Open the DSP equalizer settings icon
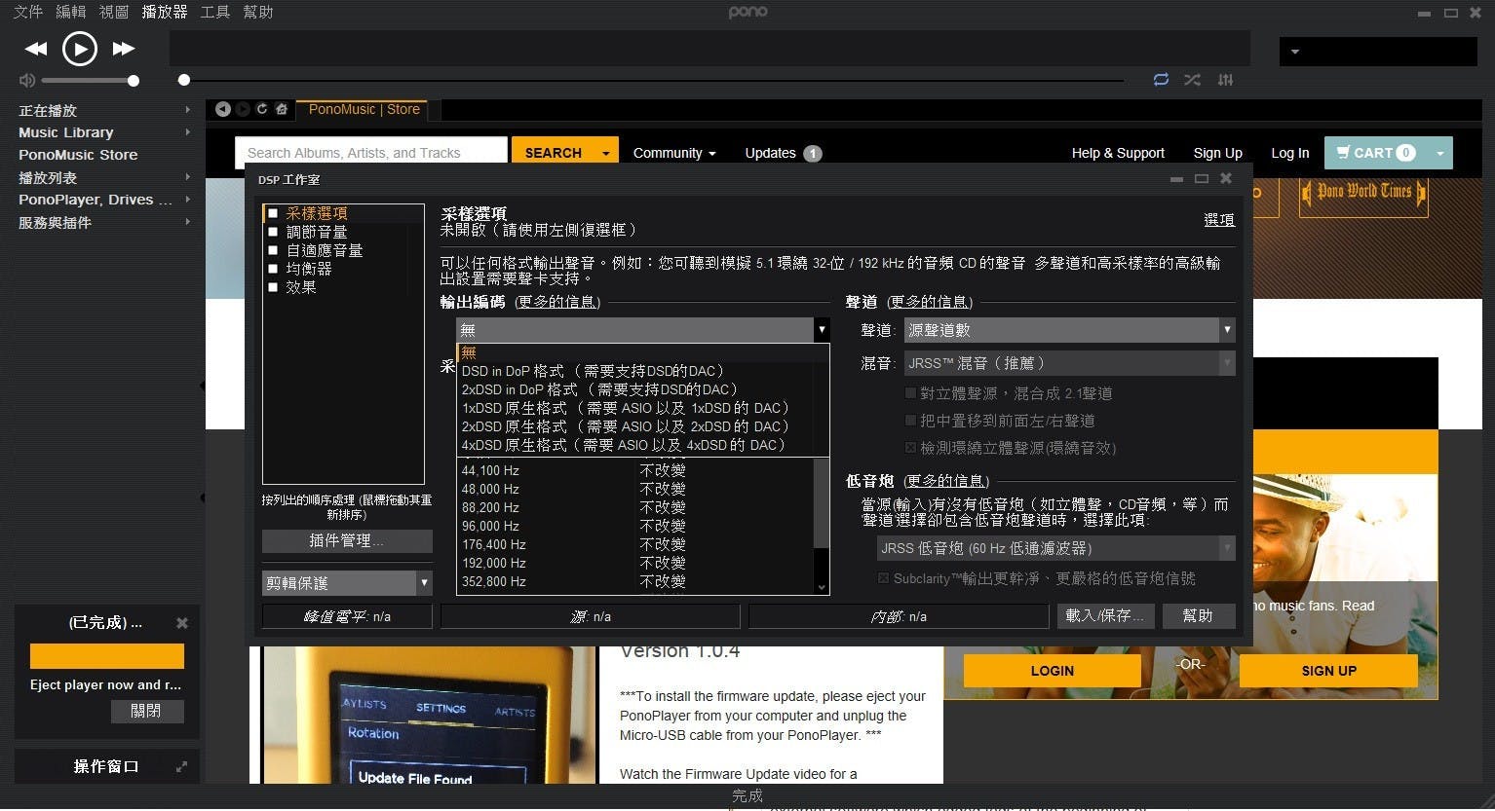 [x=1225, y=80]
